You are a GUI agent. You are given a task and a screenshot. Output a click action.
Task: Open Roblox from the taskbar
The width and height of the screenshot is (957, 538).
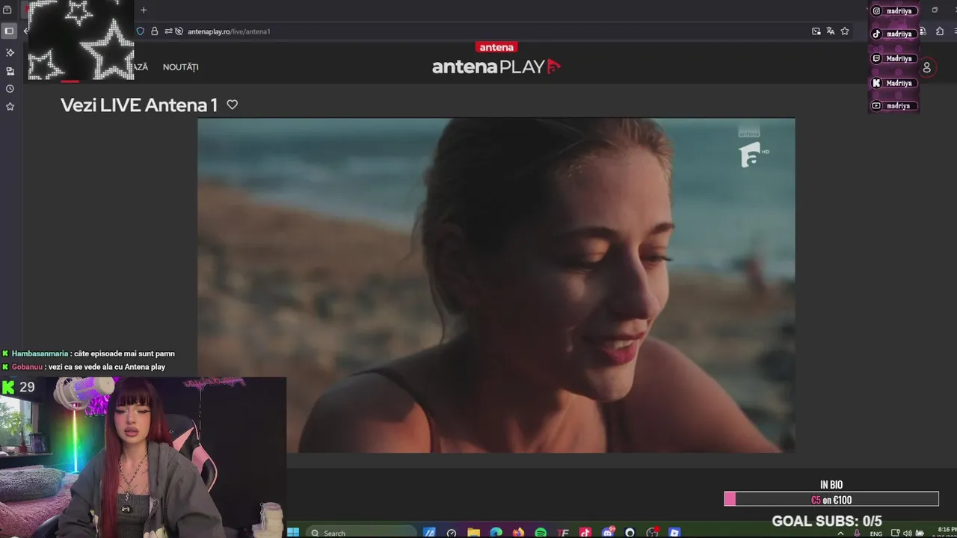[x=675, y=533]
